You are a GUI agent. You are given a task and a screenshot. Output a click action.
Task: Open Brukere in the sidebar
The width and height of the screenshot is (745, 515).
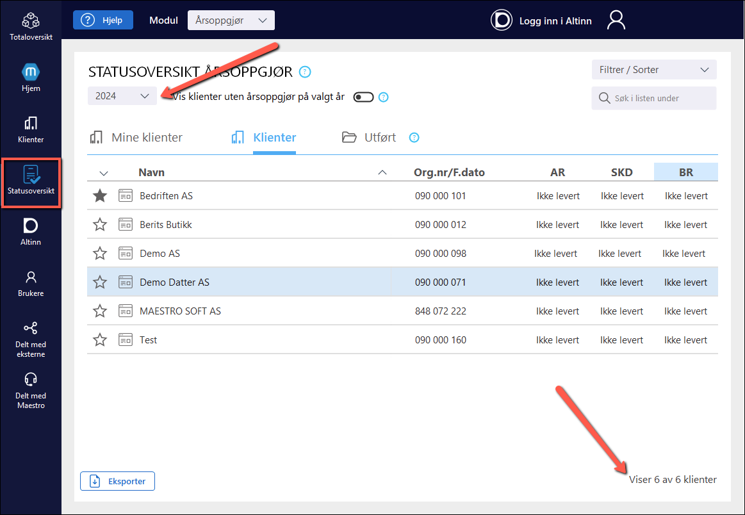[31, 284]
